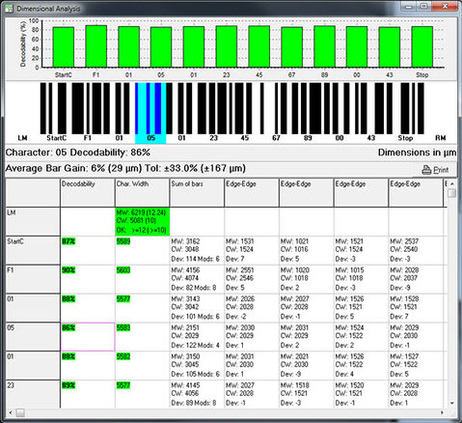Click the cell with Dev: 122 Mods: 4
Viewport: 462px width, 423px height.
pyautogui.click(x=197, y=337)
